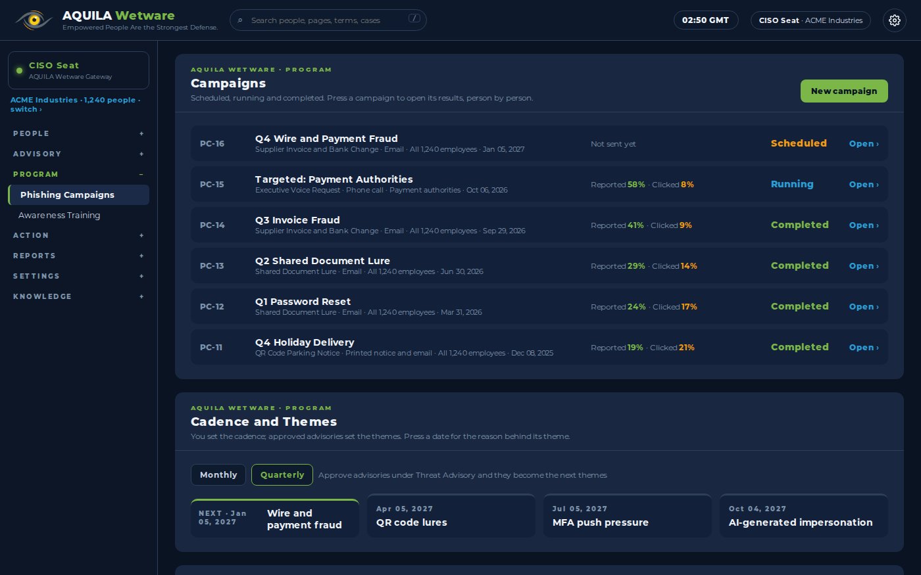
Task: Click the Q1 Password Reset title
Action: tap(303, 302)
